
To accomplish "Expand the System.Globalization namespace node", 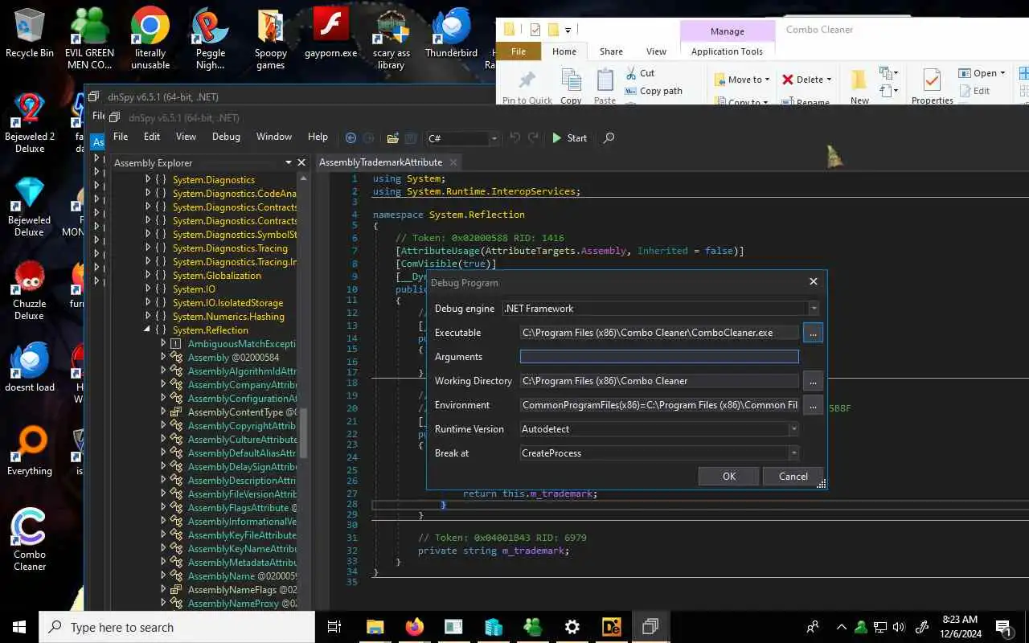I will (148, 275).
